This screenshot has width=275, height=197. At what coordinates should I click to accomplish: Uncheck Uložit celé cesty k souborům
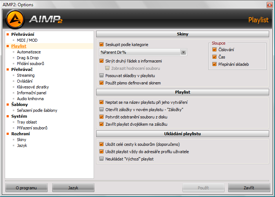click(101, 144)
